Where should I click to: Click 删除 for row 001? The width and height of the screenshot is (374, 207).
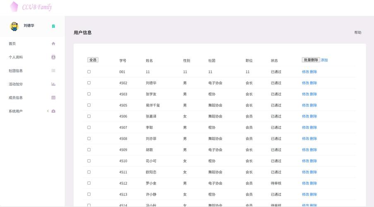pyautogui.click(x=313, y=72)
